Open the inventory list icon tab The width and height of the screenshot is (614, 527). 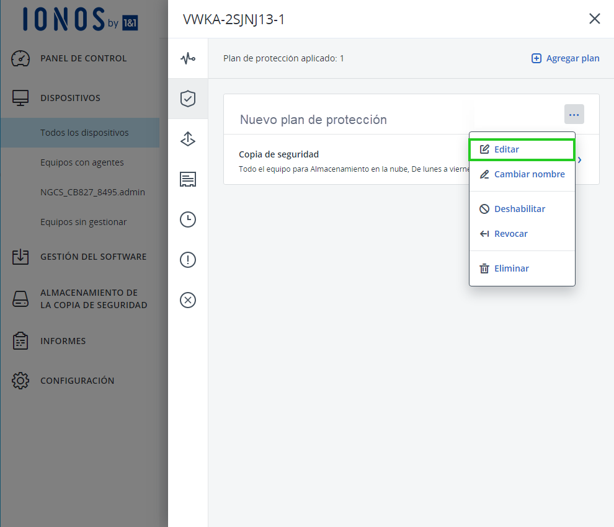click(188, 180)
